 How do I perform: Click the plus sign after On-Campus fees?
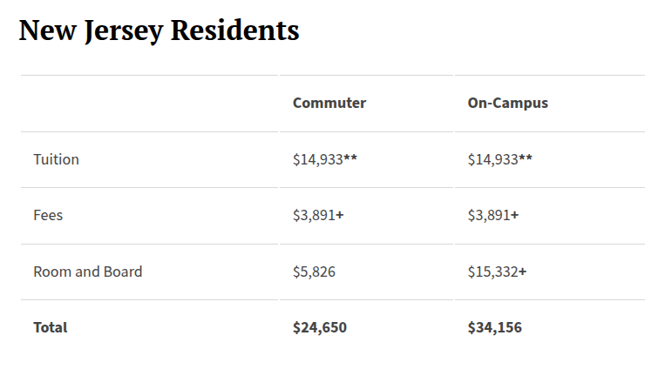point(515,215)
